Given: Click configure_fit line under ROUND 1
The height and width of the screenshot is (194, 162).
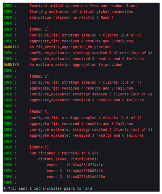Looking at the screenshot, I should pyautogui.click(x=86, y=35).
